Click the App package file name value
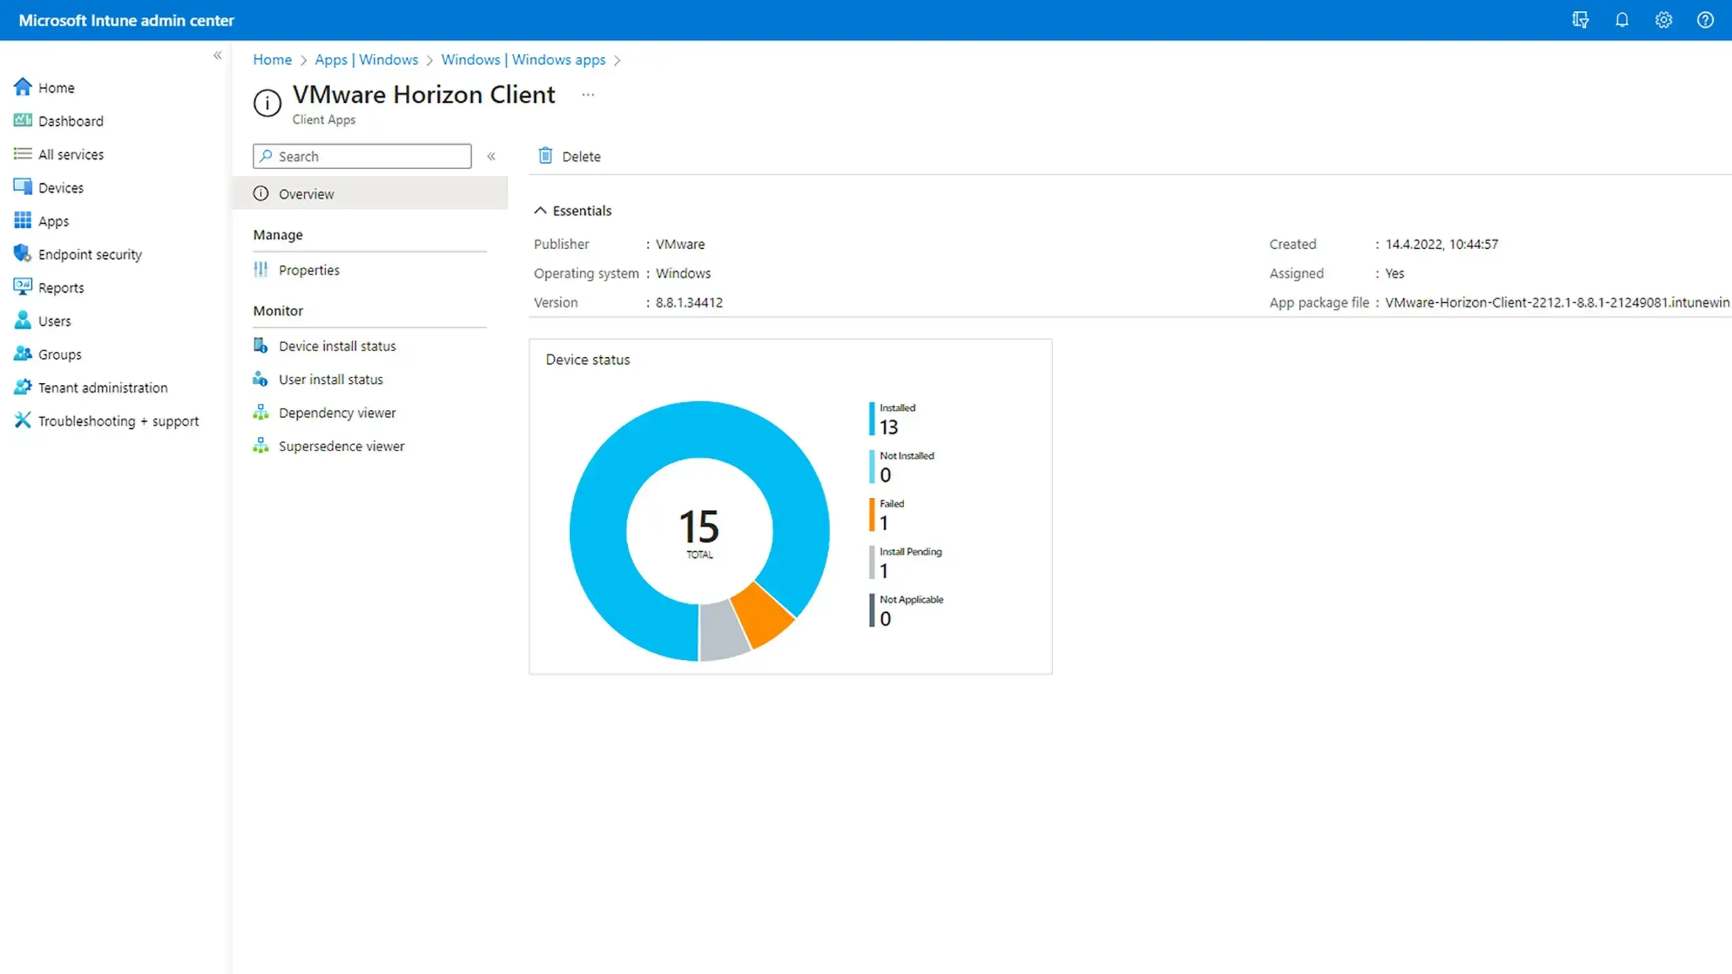Image resolution: width=1732 pixels, height=974 pixels. coord(1557,302)
